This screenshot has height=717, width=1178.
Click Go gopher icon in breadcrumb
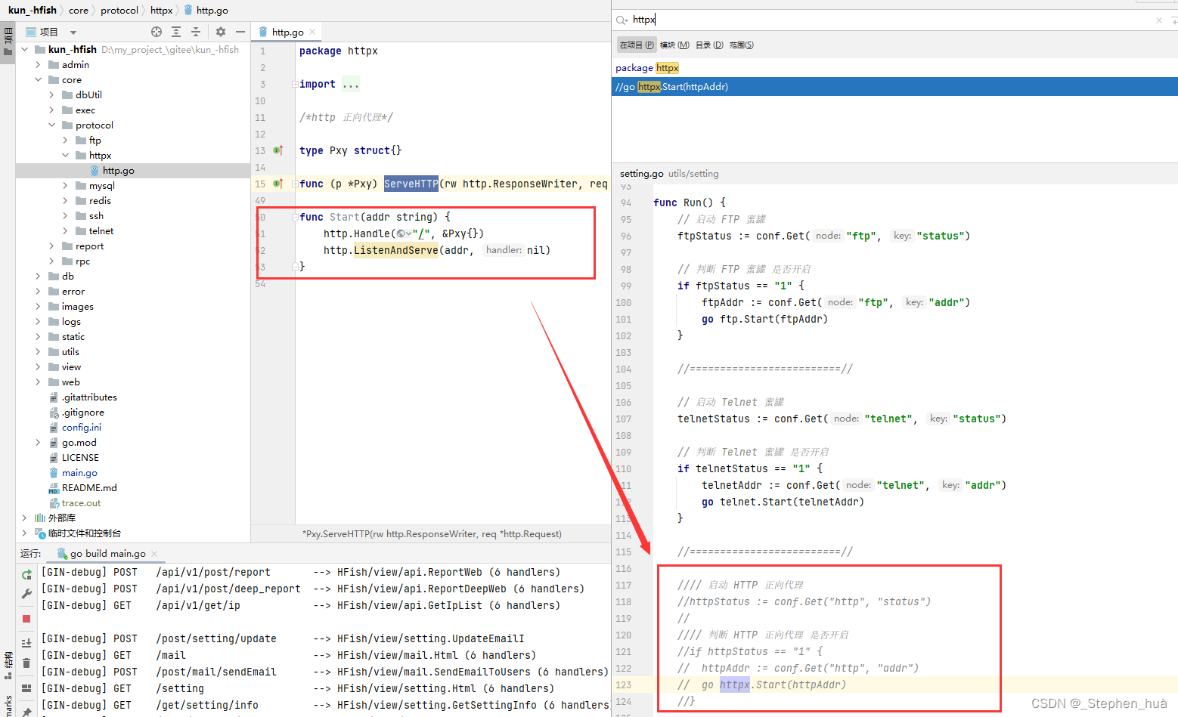(x=188, y=10)
